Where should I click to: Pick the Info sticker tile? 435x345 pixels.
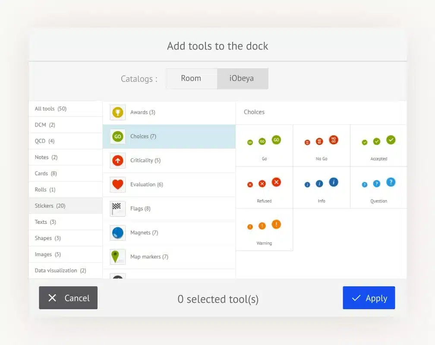pos(322,188)
